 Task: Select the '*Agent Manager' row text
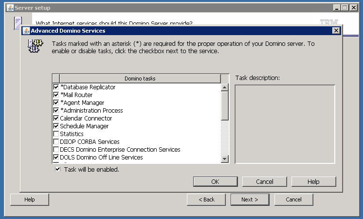point(82,103)
